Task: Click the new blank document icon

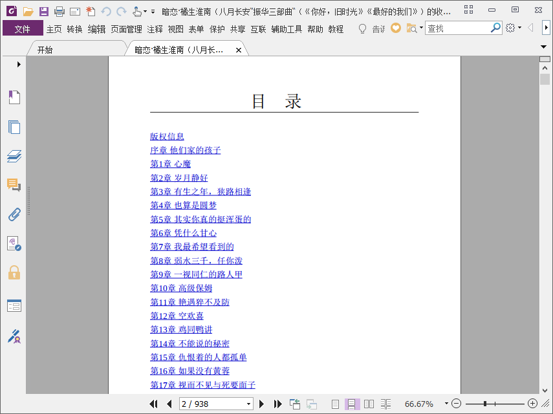Action: tap(91, 12)
